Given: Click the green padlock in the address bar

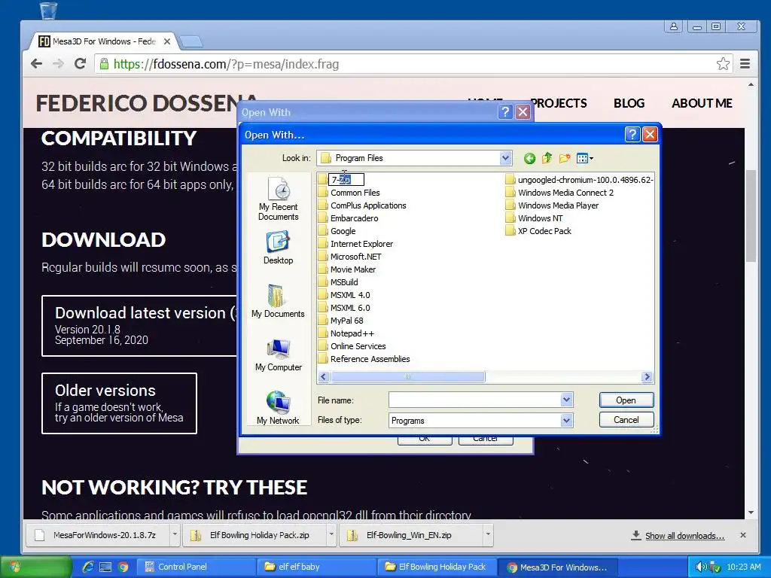Looking at the screenshot, I should coord(104,64).
